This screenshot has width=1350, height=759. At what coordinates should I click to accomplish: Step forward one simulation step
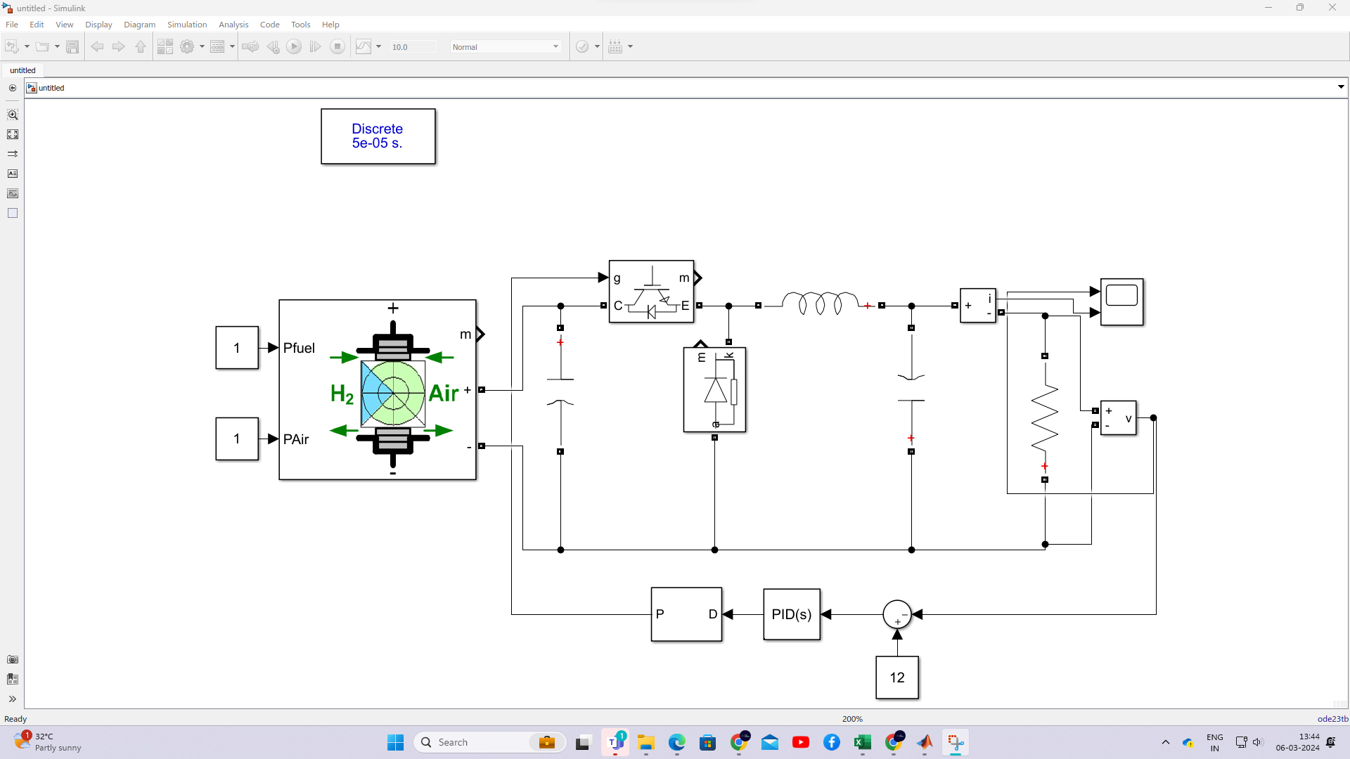pos(315,46)
